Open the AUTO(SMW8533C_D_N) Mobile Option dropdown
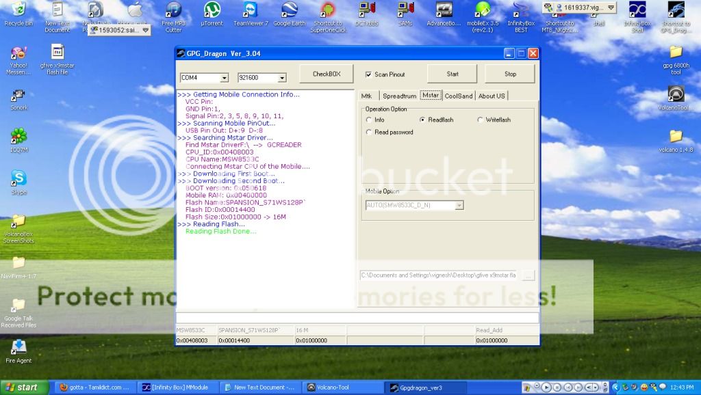 pyautogui.click(x=459, y=205)
